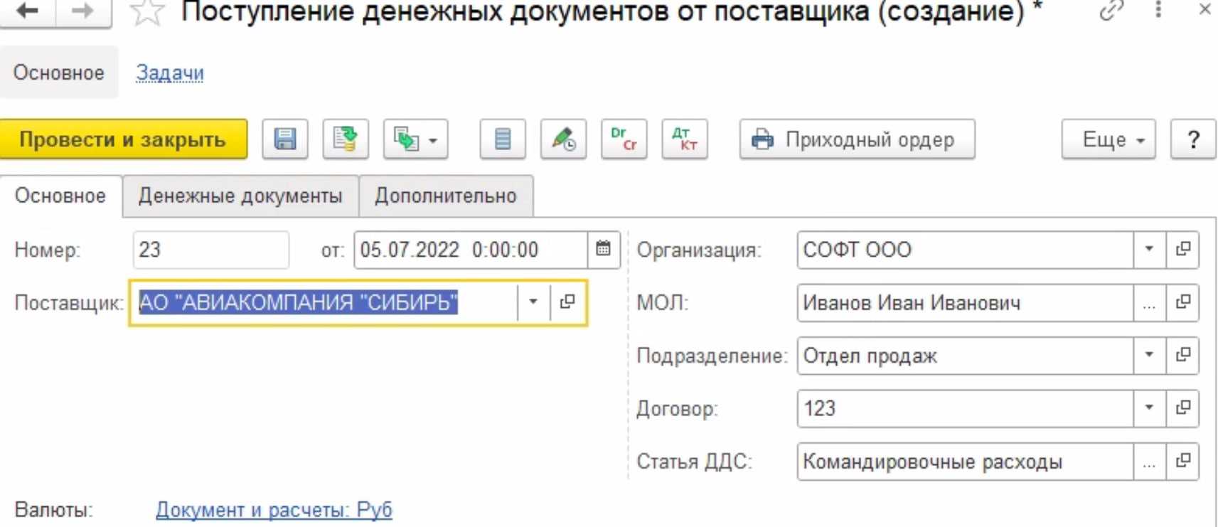Open document structure list icon
This screenshot has width=1218, height=527.
click(x=503, y=139)
